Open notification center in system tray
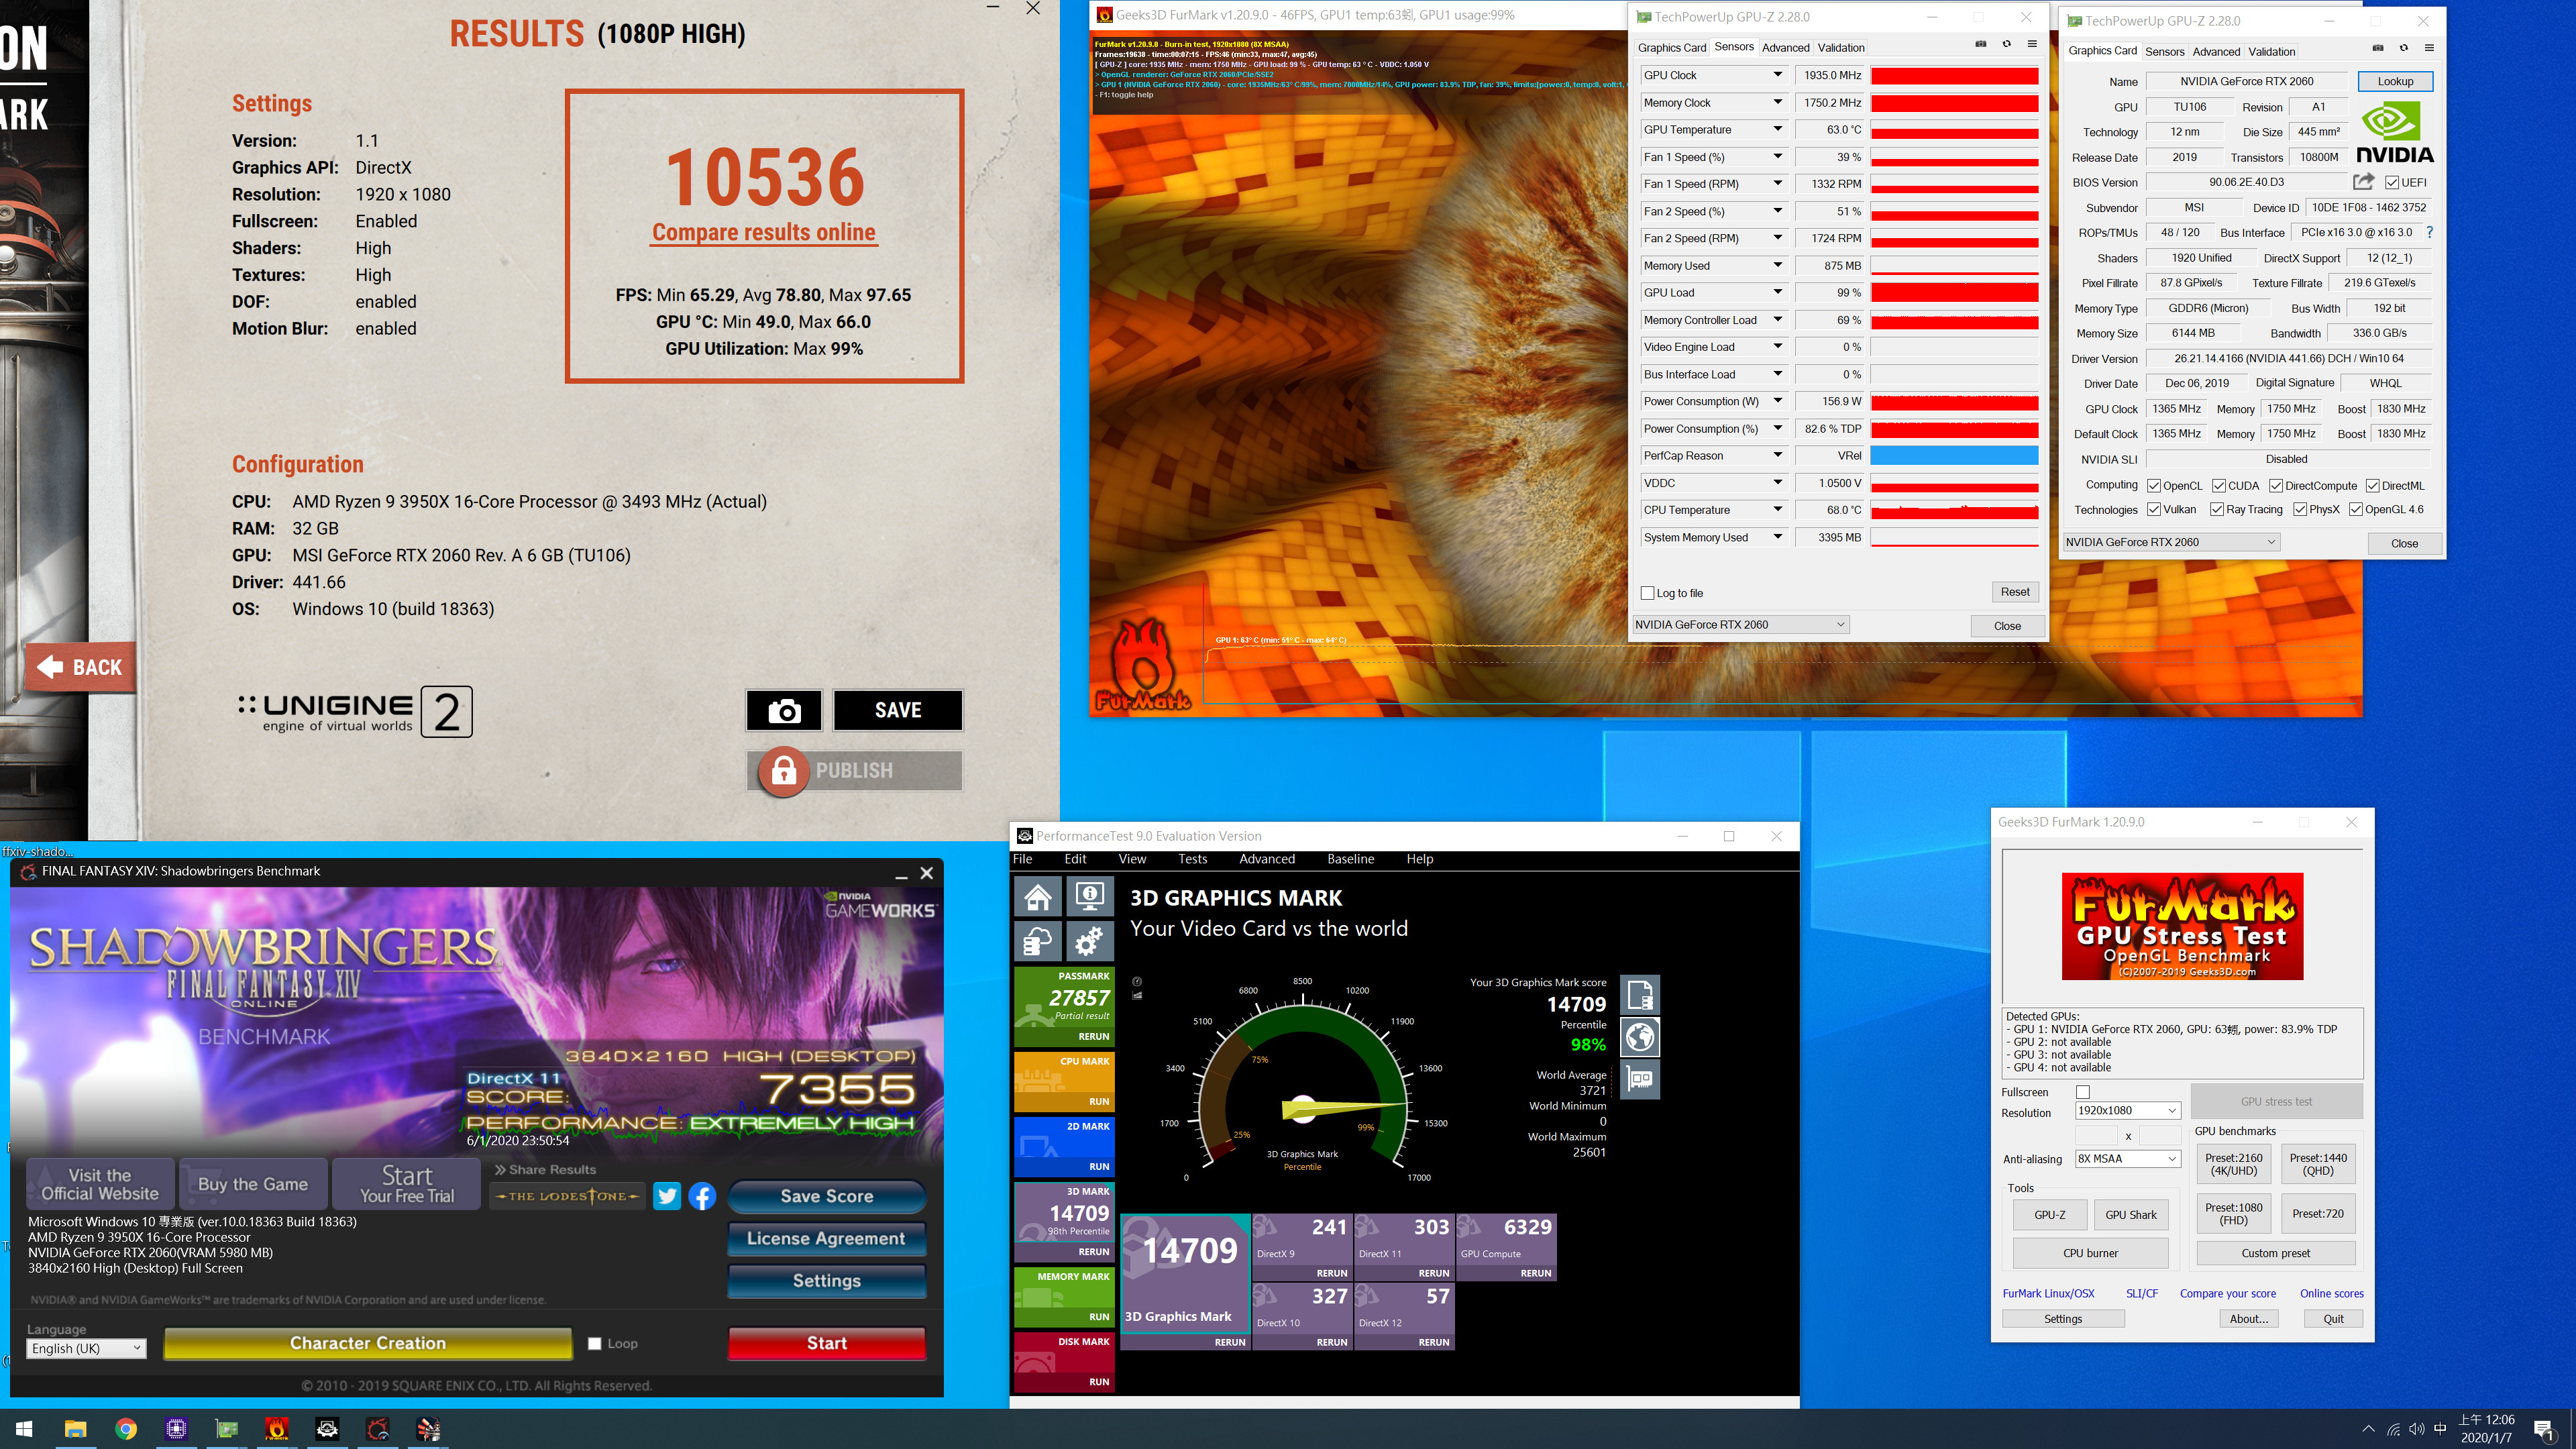2576x1449 pixels. pos(2545,1430)
